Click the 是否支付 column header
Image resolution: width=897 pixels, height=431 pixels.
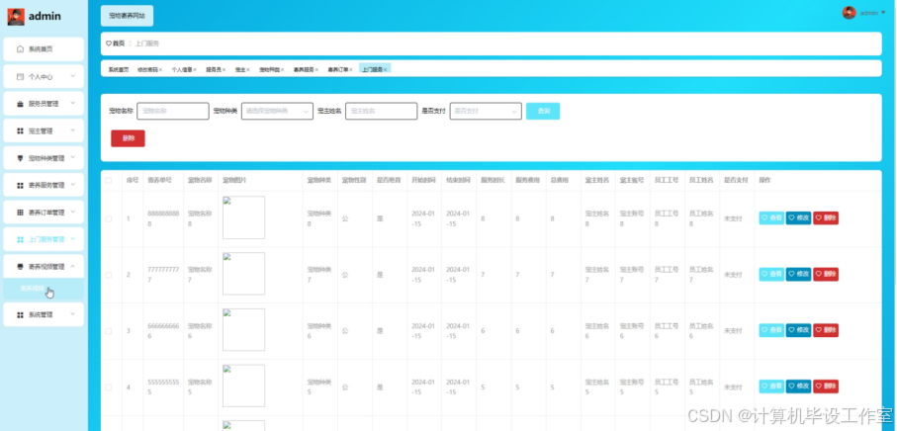point(736,180)
